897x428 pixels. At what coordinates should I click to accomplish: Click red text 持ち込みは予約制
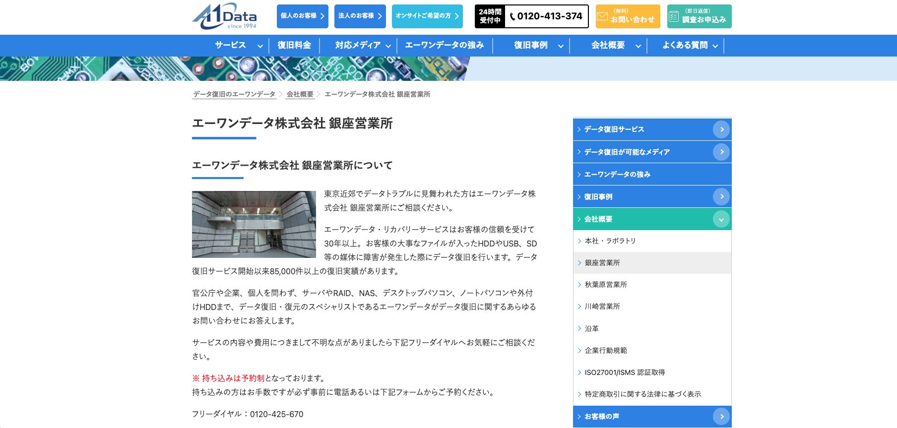click(x=233, y=378)
